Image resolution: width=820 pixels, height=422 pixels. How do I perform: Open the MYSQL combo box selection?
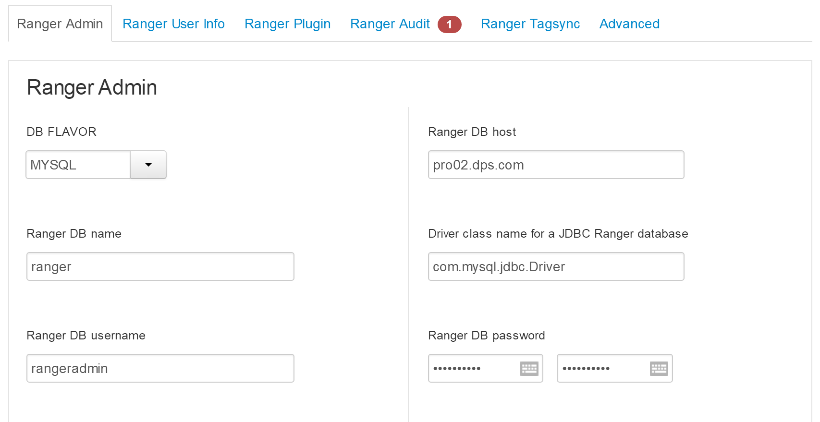pos(78,165)
